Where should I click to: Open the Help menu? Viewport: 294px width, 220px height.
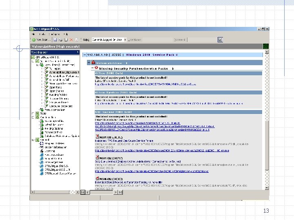[66, 34]
